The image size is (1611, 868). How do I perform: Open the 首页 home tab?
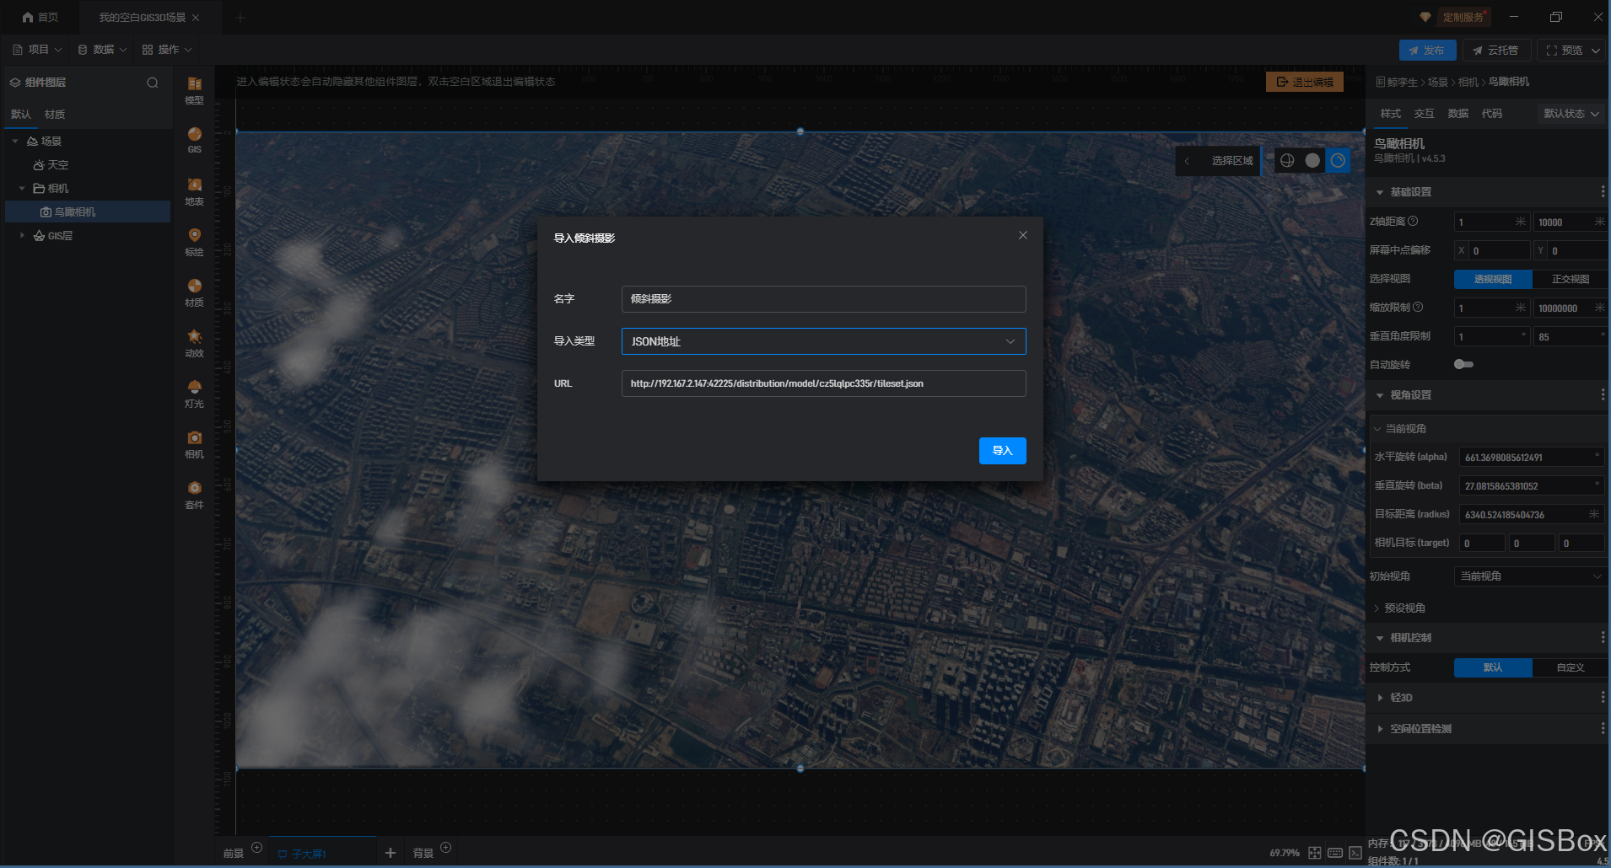40,17
